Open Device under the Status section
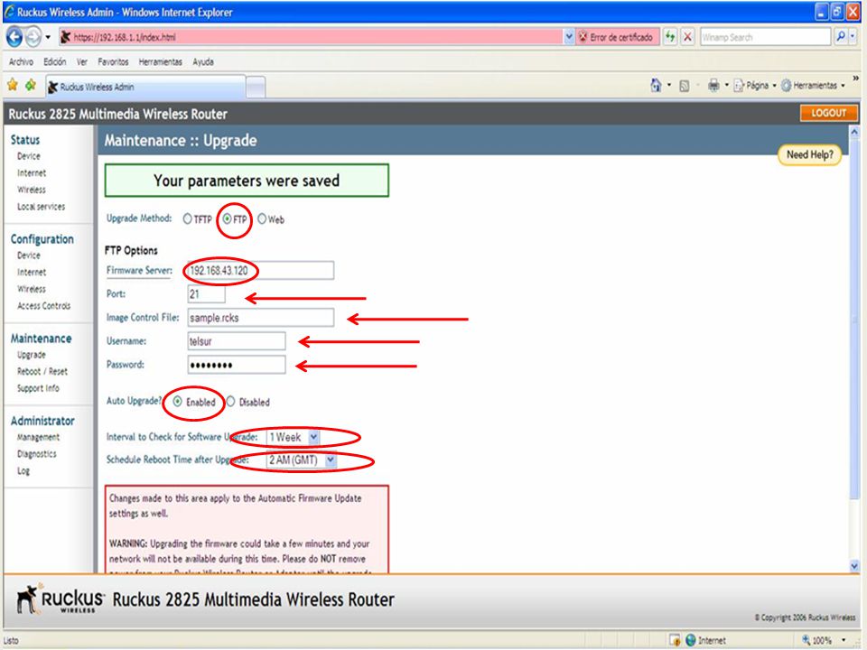The width and height of the screenshot is (867, 650). (28, 156)
